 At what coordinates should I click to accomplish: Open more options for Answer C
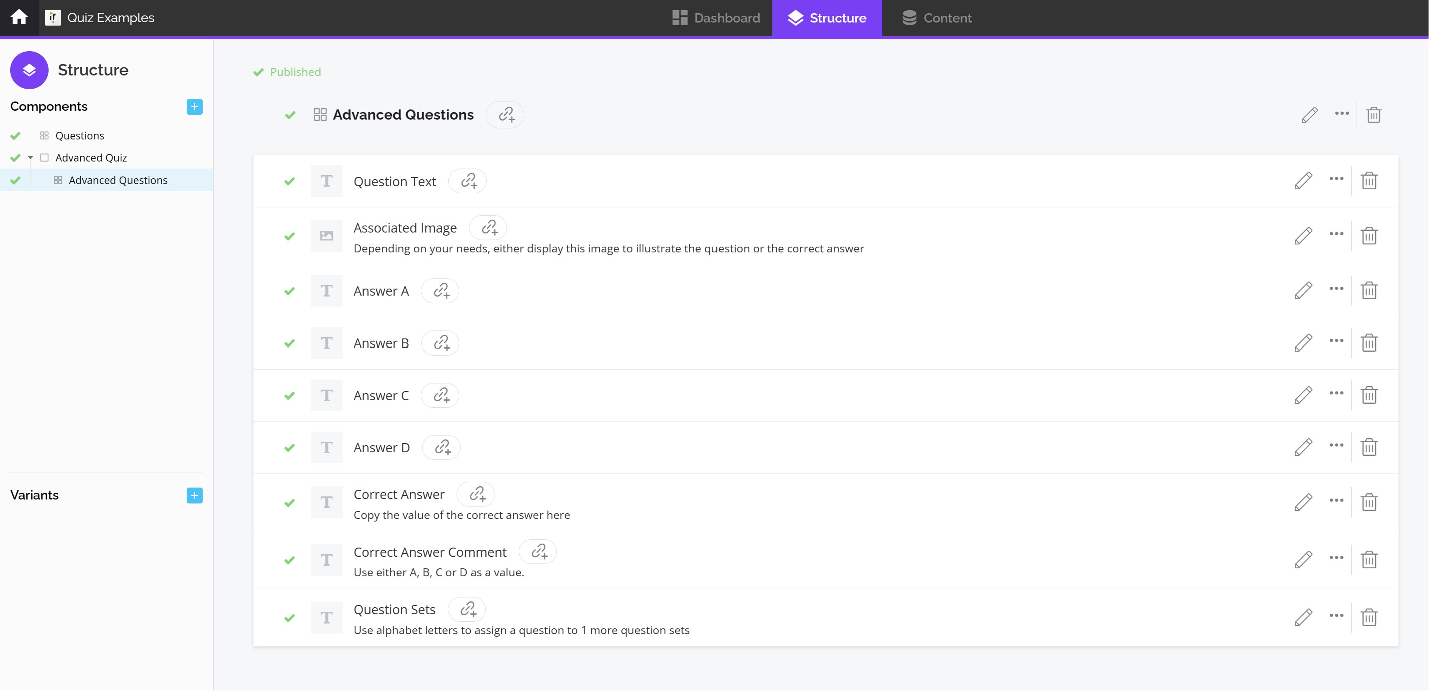(x=1336, y=394)
